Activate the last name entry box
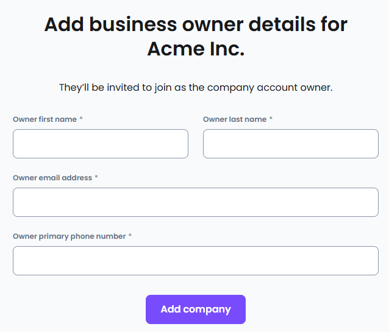This screenshot has height=332, width=389. [x=291, y=144]
